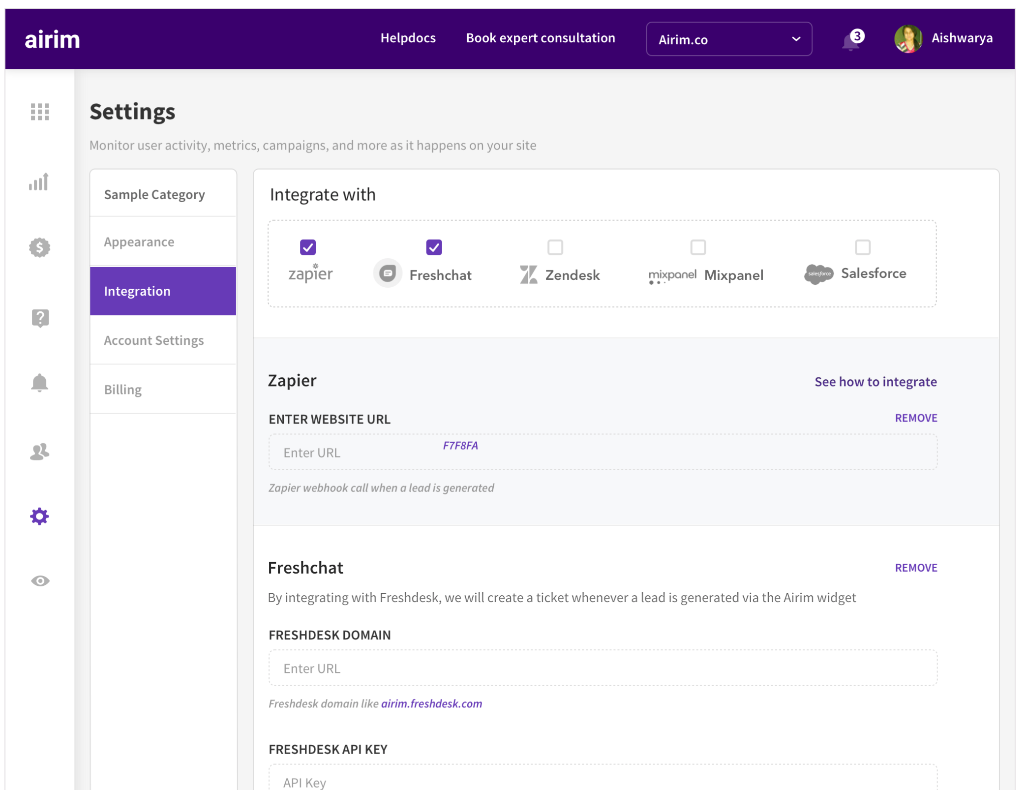Focus the Zapier Enter URL field
Screen dimensions: 1026x790
[x=603, y=452]
